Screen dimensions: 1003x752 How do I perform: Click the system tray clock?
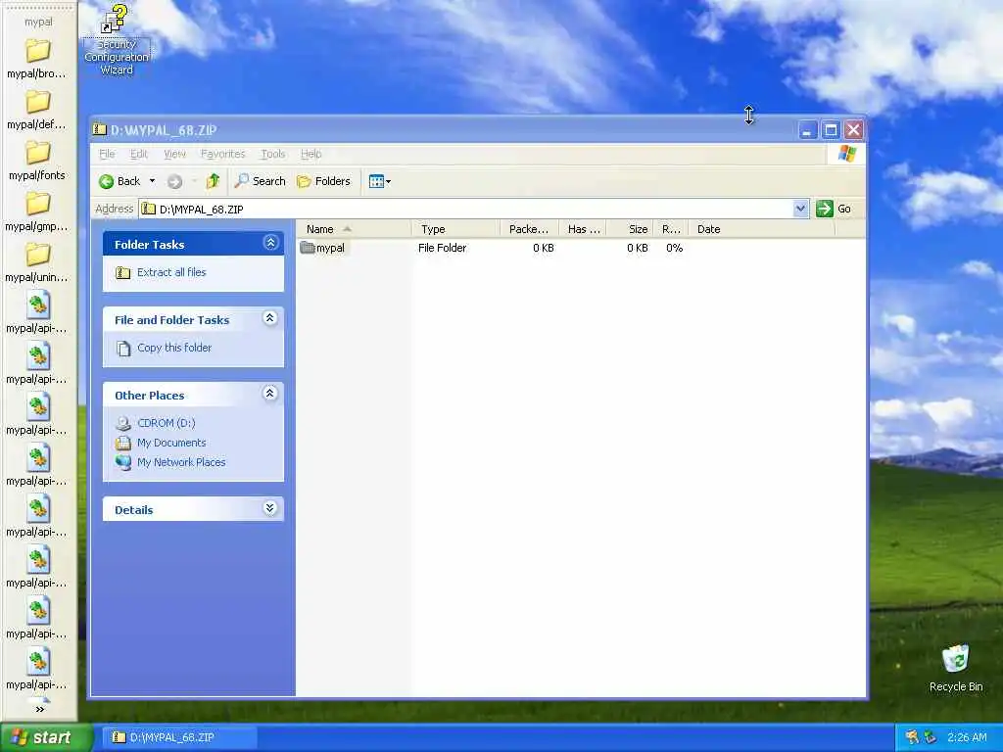[x=967, y=737]
